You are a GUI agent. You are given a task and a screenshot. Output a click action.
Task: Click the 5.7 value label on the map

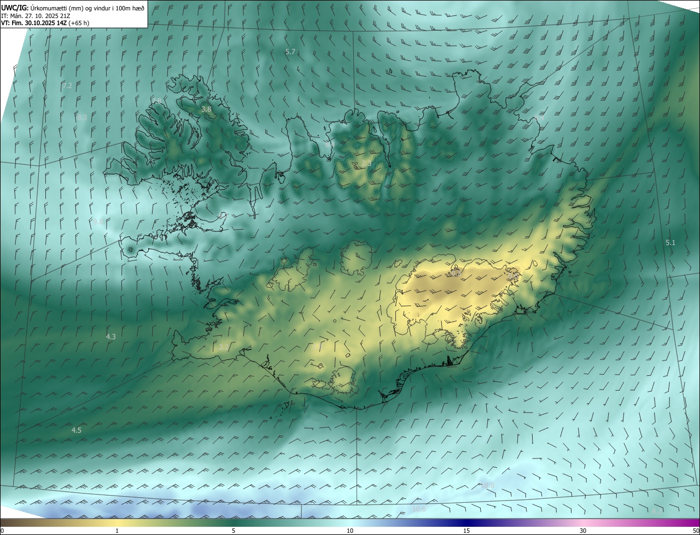(290, 51)
